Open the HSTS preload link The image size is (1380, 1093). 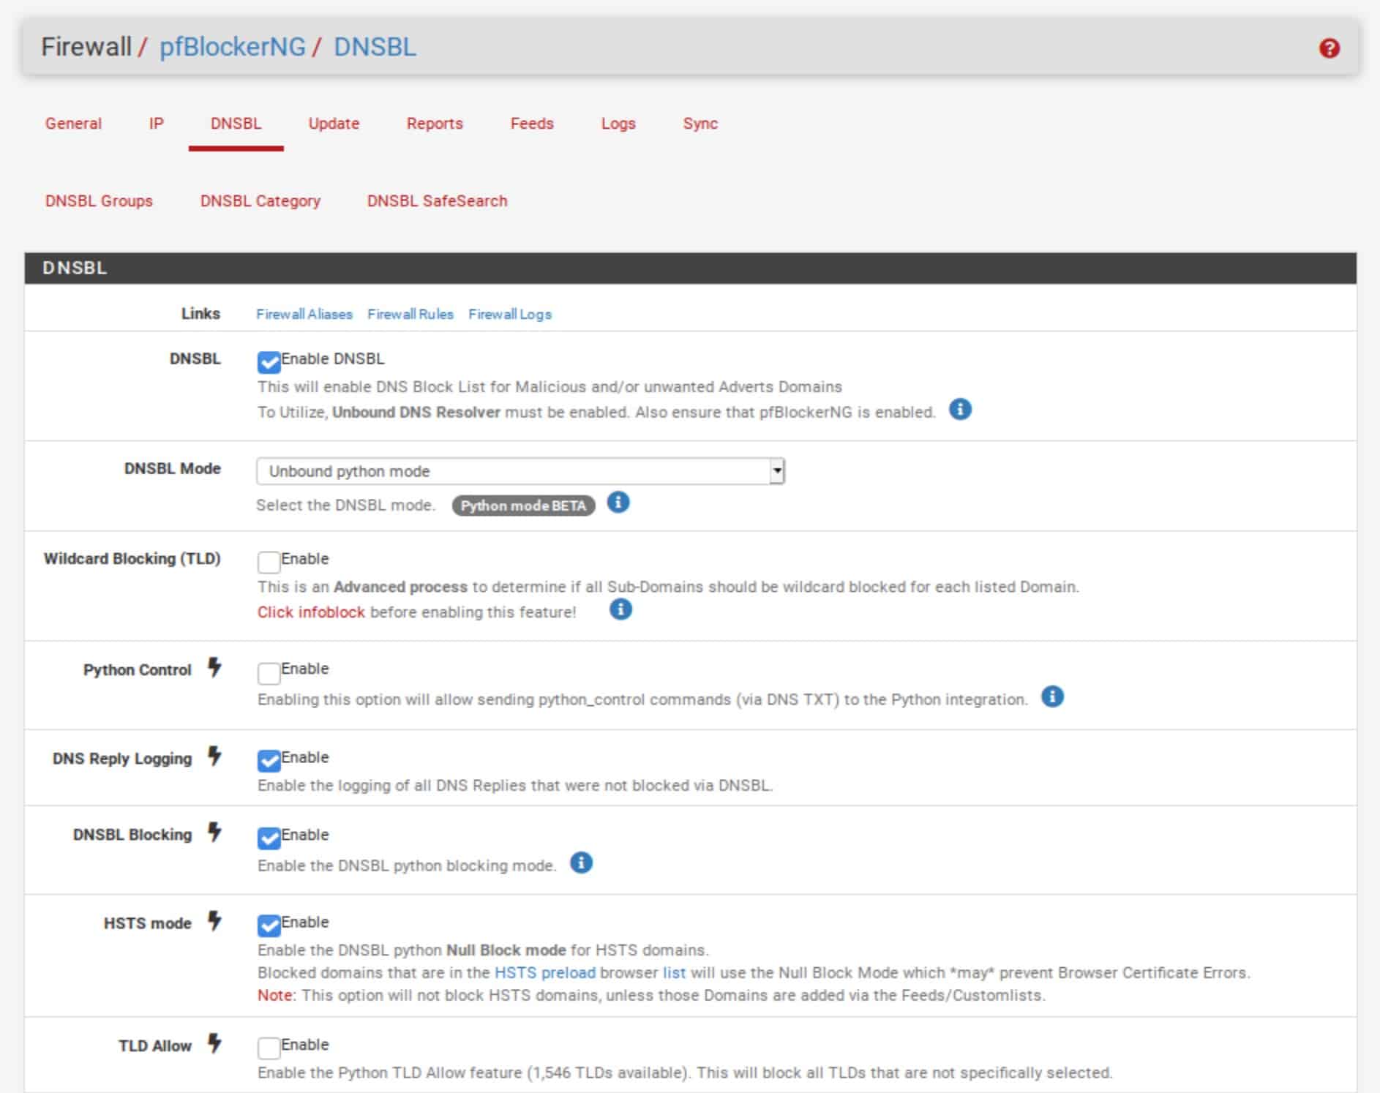[545, 972]
